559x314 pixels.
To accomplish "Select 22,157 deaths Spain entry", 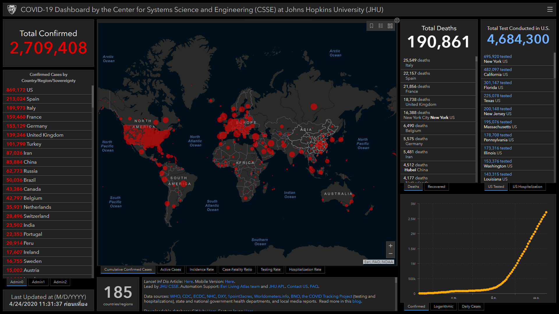I will click(438, 76).
